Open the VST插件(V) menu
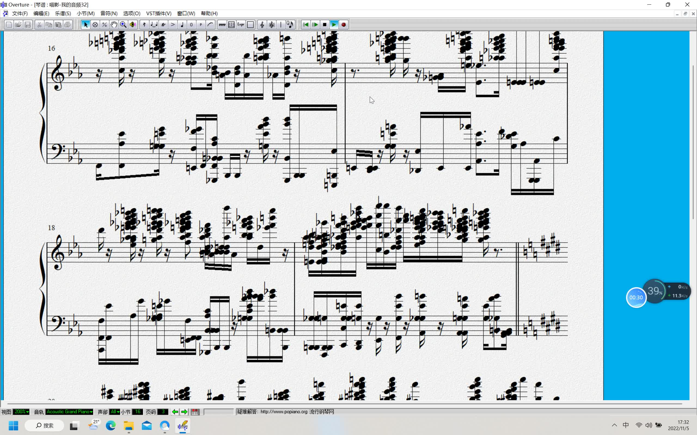Viewport: 697px width, 435px height. pos(159,14)
